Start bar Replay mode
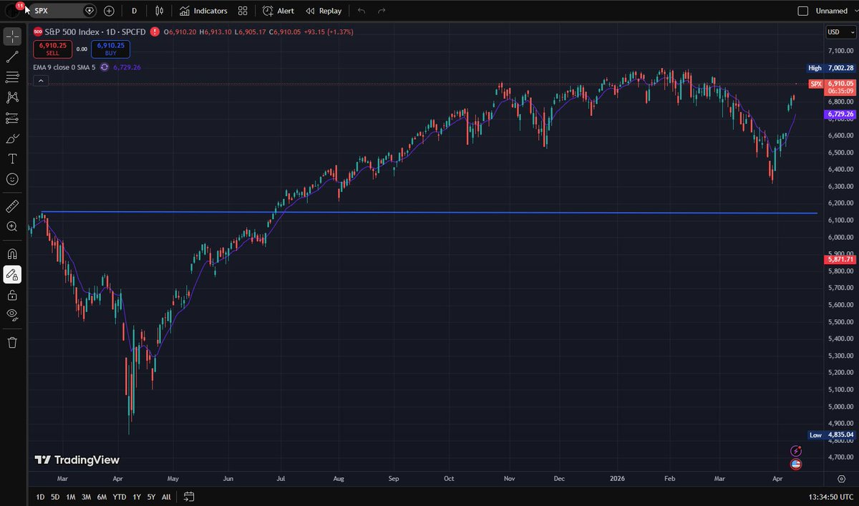The image size is (859, 506). pos(324,11)
